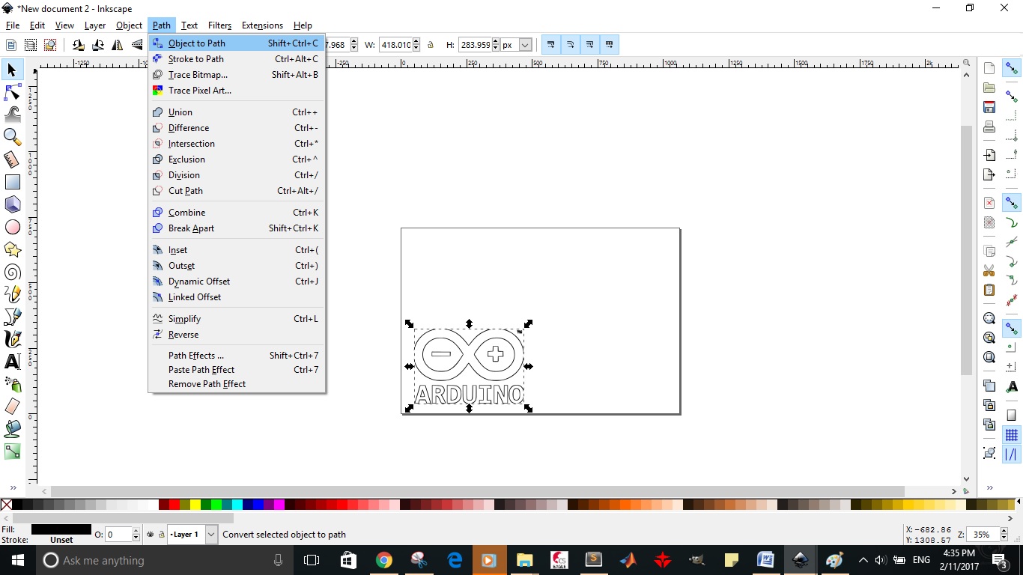The height and width of the screenshot is (575, 1023).
Task: Select the Selector arrow tool
Action: (12, 70)
